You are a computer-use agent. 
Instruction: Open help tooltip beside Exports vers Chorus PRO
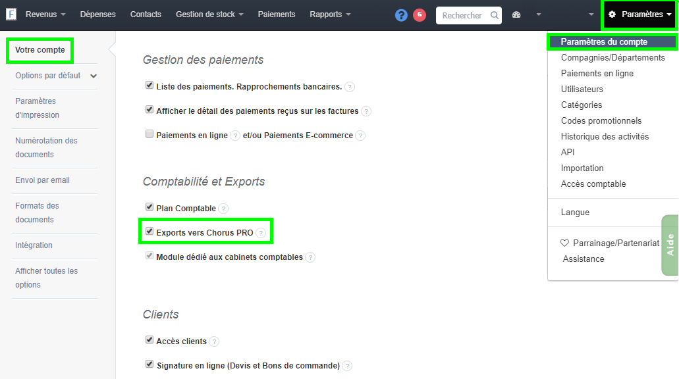click(262, 232)
